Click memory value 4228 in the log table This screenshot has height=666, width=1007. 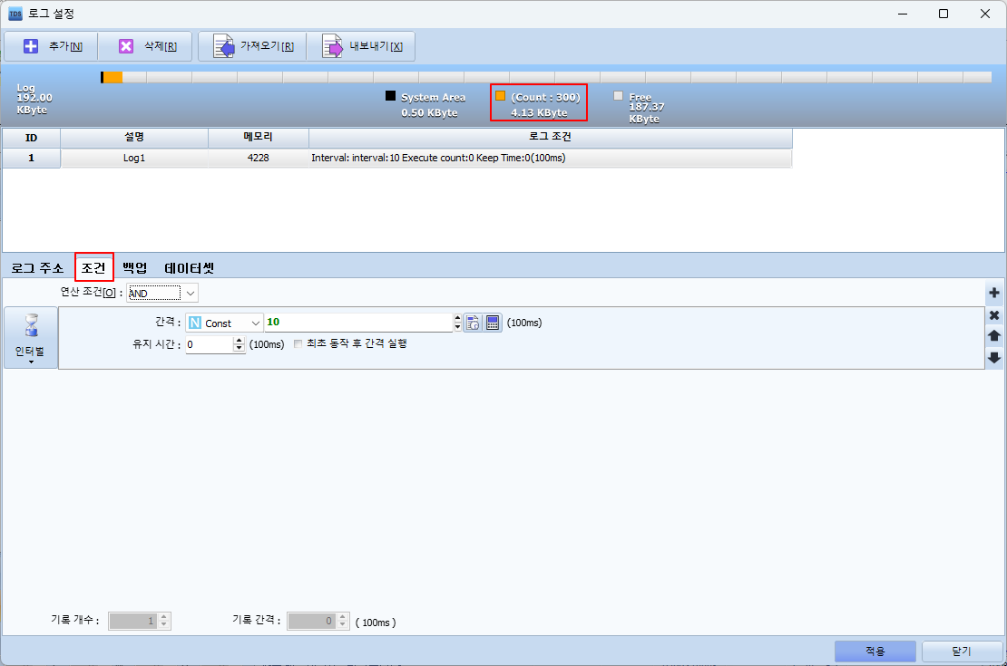click(x=259, y=158)
